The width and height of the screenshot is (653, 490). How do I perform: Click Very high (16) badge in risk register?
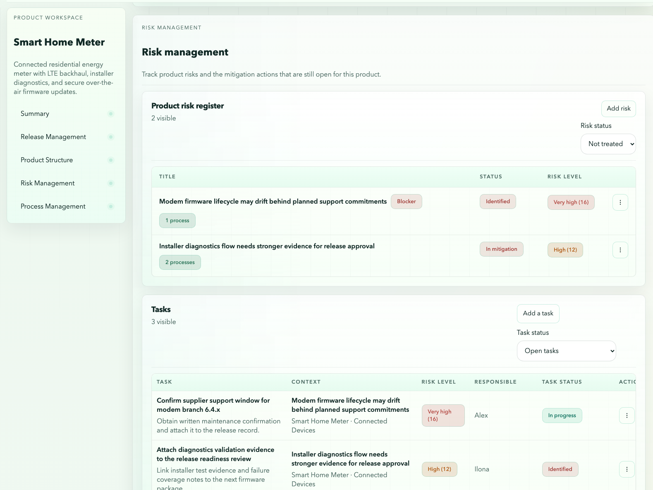click(x=571, y=202)
